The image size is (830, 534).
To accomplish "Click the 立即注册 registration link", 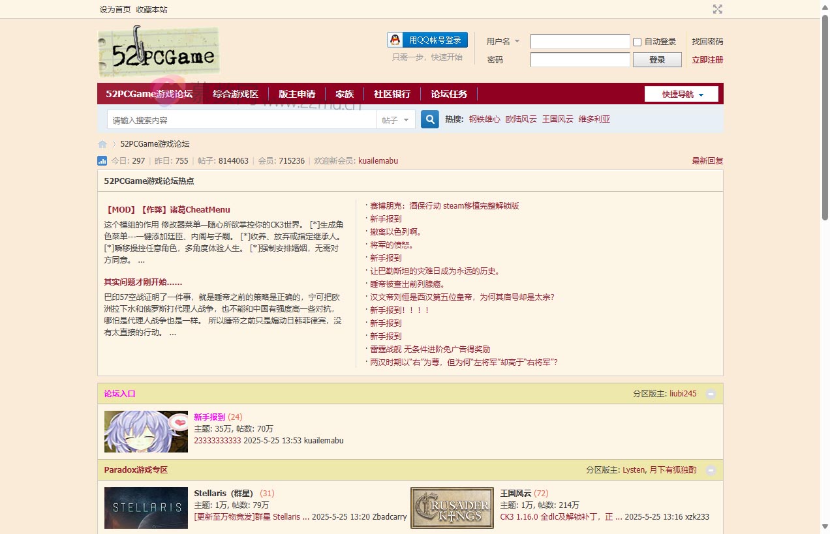I will [x=707, y=59].
